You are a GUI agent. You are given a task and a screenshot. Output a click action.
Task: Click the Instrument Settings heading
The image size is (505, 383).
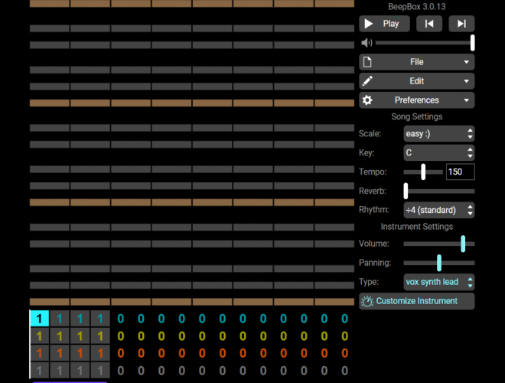(417, 227)
